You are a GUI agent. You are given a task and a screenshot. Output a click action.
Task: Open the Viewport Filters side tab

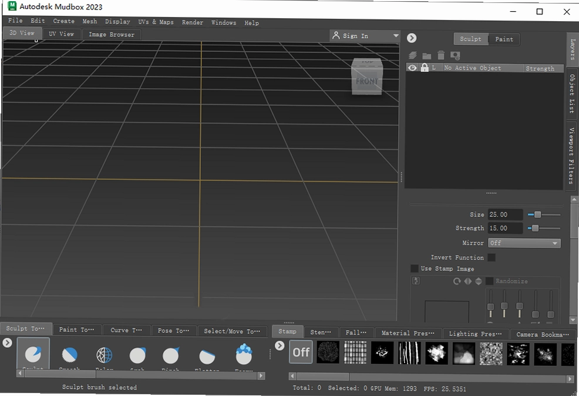(x=571, y=156)
